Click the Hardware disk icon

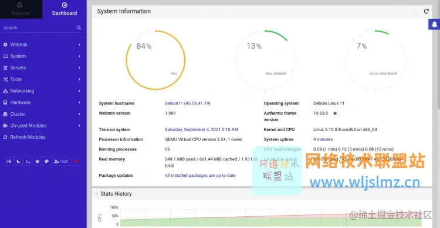click(x=5, y=102)
